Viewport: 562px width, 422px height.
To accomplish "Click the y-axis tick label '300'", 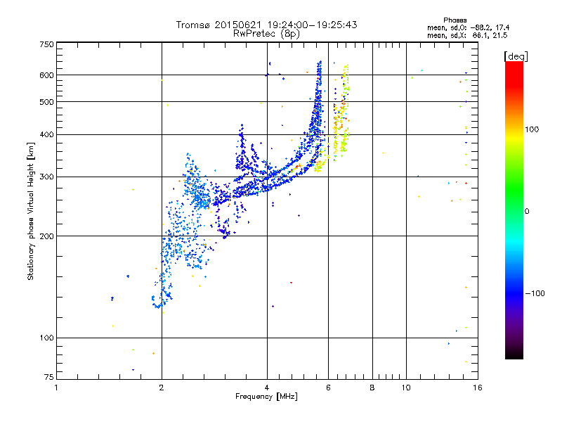I will 46,177.
